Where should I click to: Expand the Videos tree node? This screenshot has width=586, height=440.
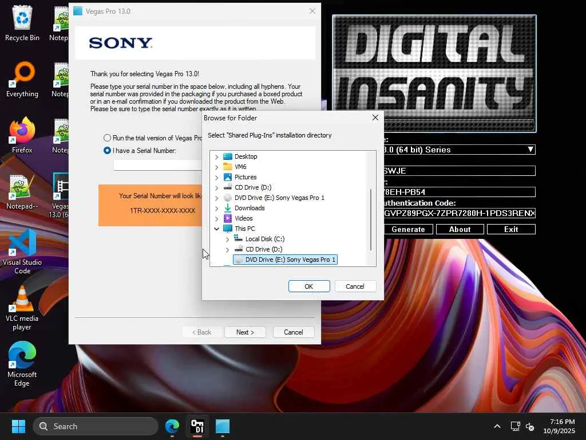pyautogui.click(x=217, y=218)
